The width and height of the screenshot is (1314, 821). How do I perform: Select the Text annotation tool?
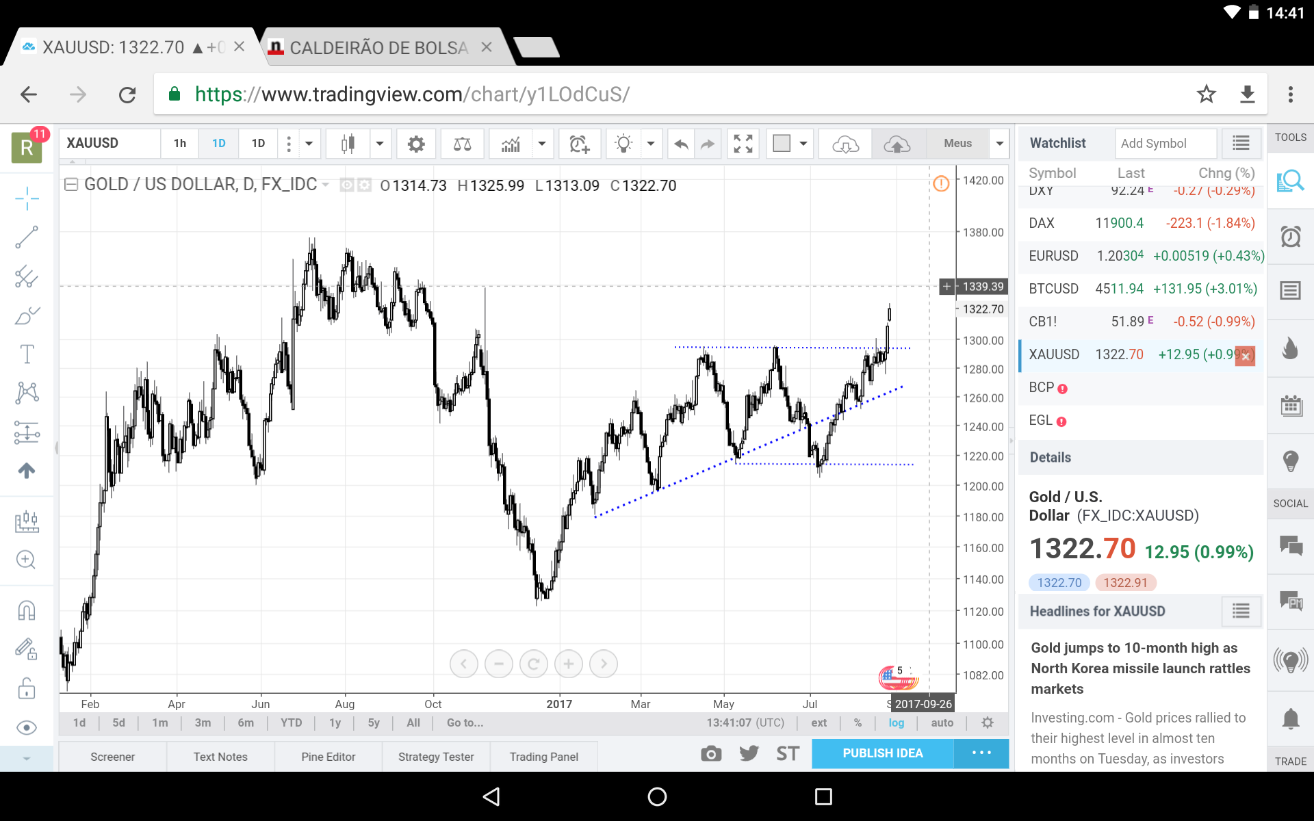click(x=27, y=354)
